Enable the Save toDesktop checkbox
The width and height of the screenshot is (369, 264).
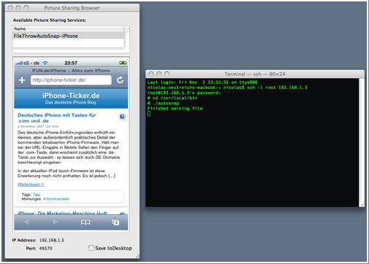point(91,248)
